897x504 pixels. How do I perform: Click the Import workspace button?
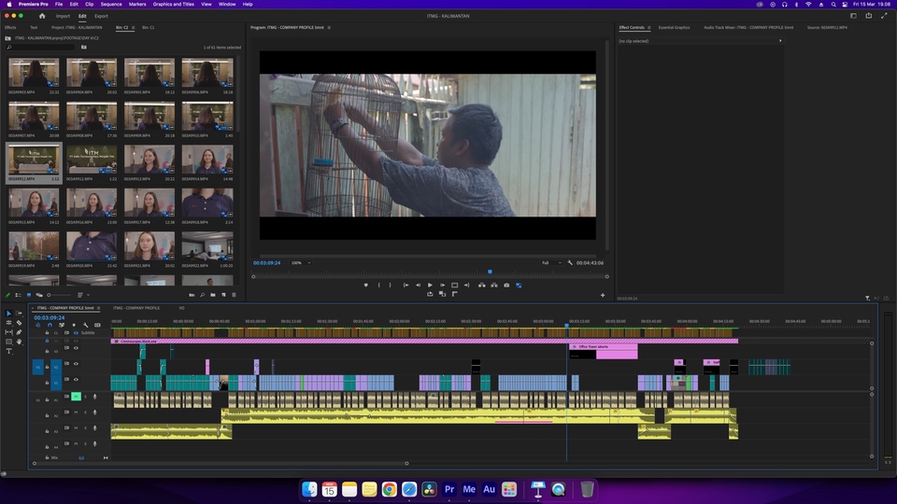click(x=63, y=16)
